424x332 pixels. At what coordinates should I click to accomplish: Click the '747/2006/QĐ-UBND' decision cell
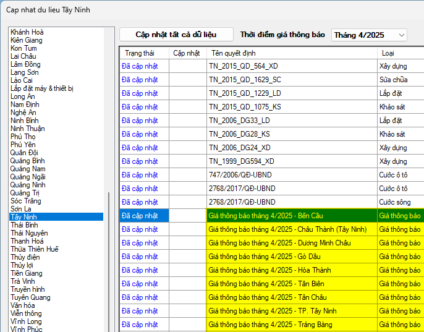pyautogui.click(x=292, y=175)
